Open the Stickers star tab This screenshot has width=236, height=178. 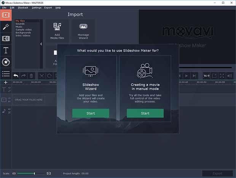point(6,62)
